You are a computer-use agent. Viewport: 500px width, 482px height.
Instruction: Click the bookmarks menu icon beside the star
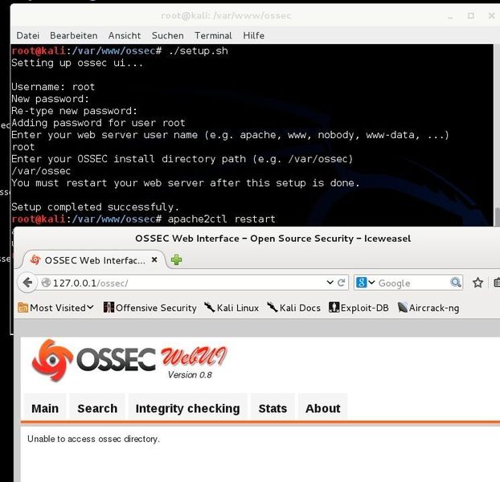tap(496, 283)
